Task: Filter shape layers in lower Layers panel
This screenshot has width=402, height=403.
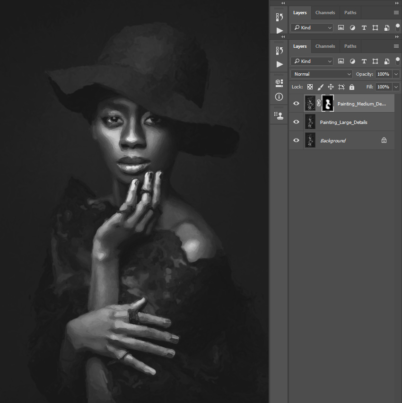Action: click(375, 61)
